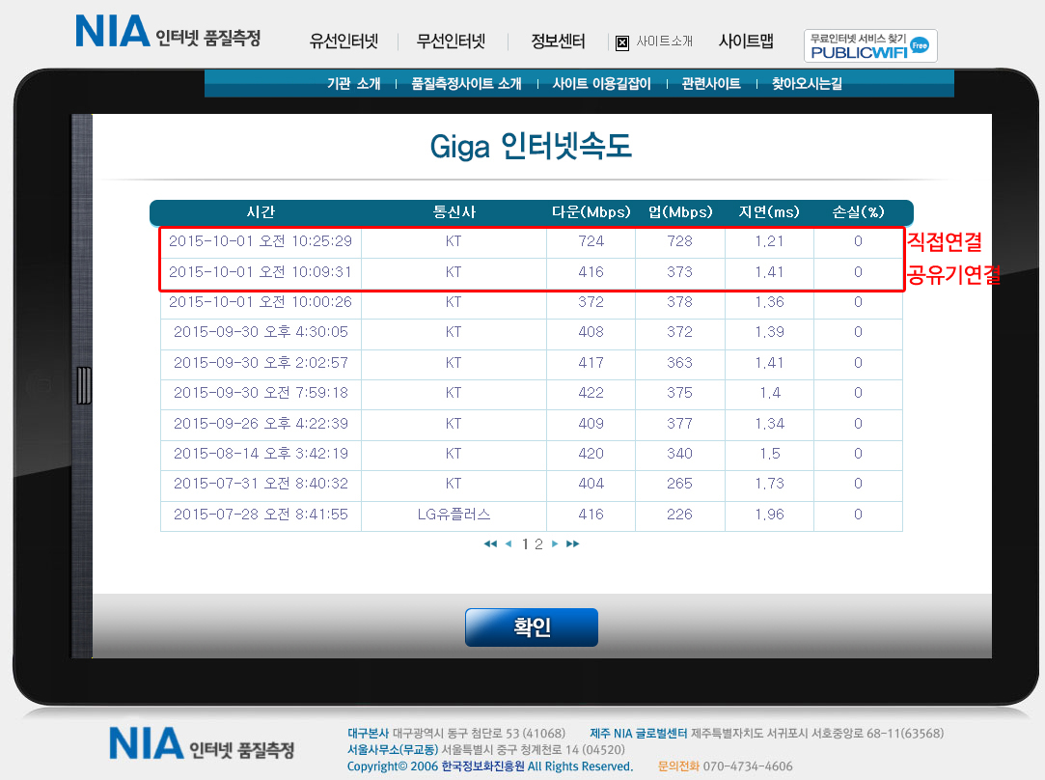
Task: Go to first page of results
Action: (x=490, y=544)
